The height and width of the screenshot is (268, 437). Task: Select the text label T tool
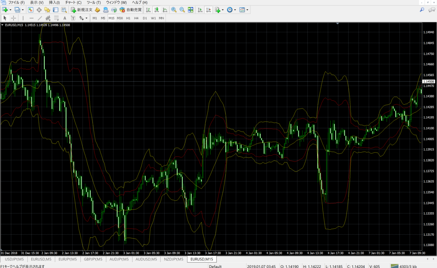point(73,18)
